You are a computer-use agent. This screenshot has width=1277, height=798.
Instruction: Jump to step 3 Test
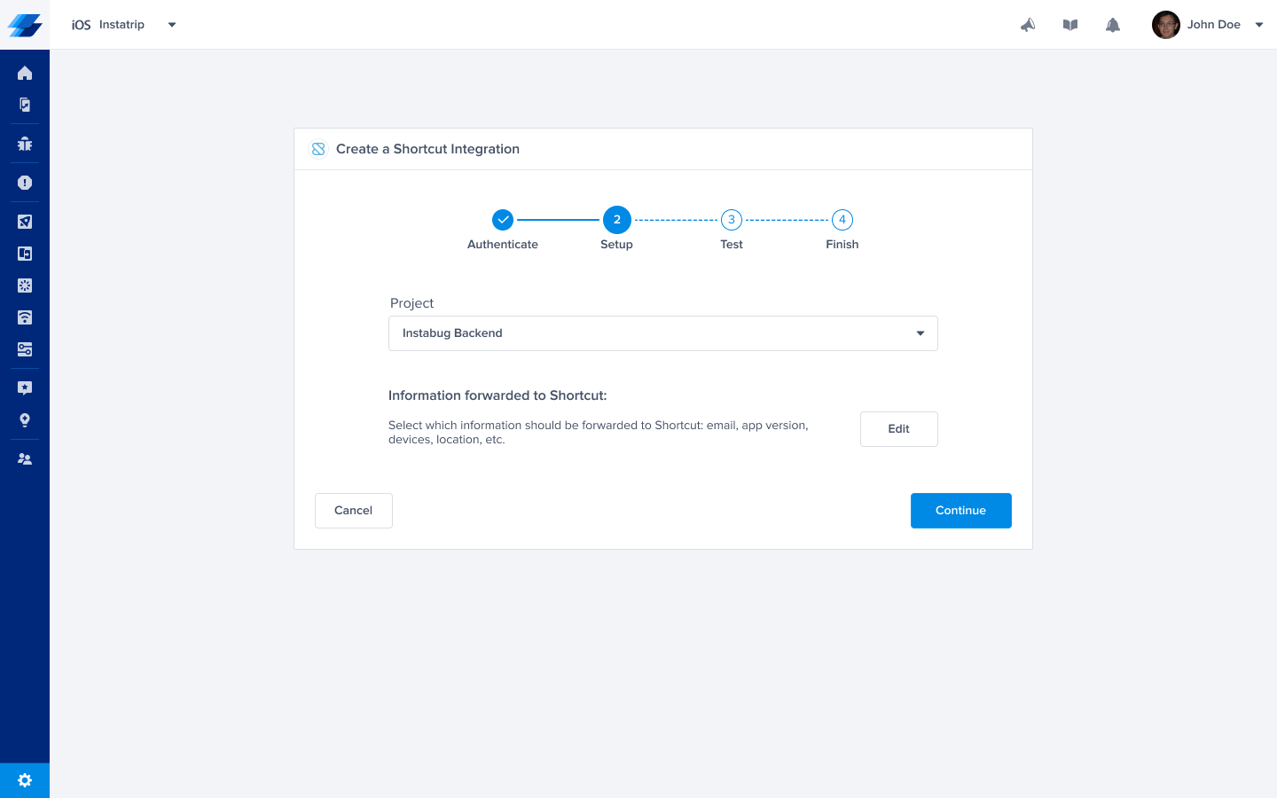click(x=732, y=220)
